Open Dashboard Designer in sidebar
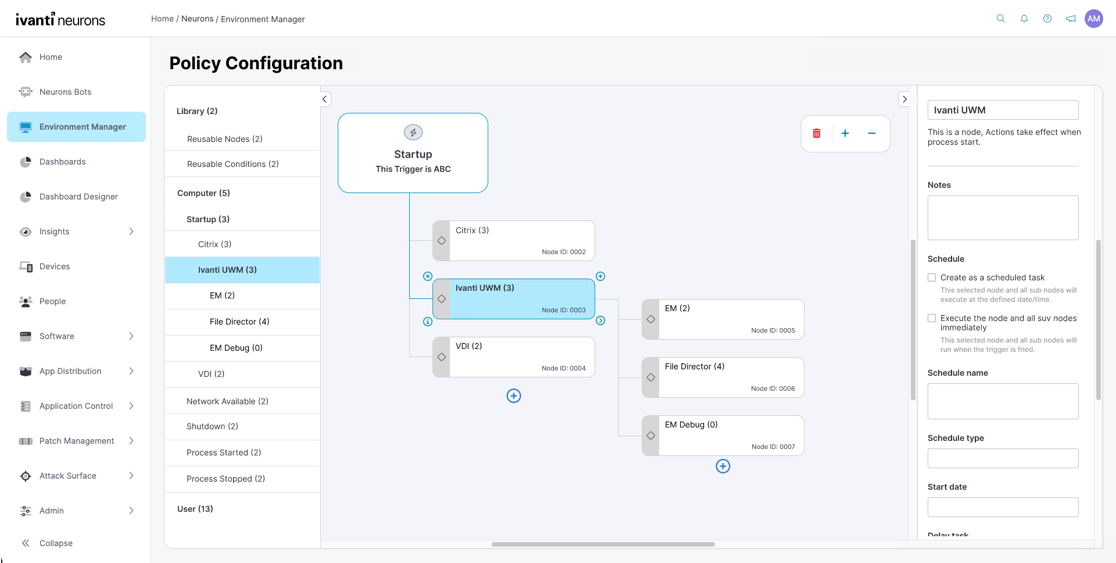The image size is (1116, 563). pyautogui.click(x=76, y=197)
